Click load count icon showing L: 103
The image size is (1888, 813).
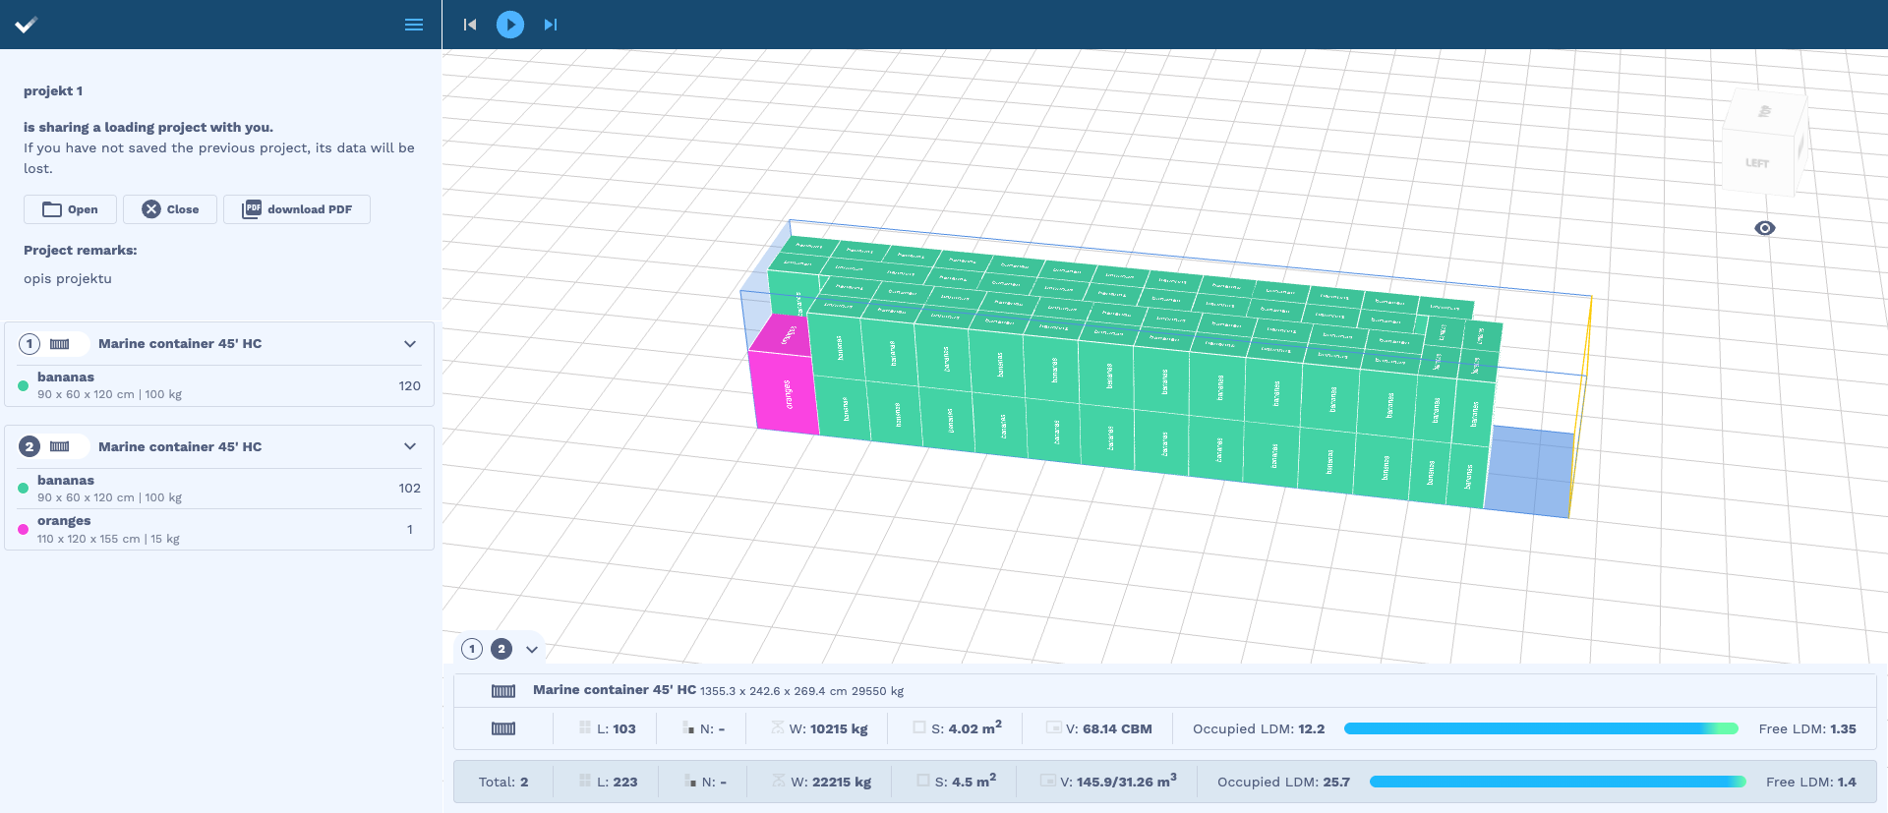(x=585, y=727)
